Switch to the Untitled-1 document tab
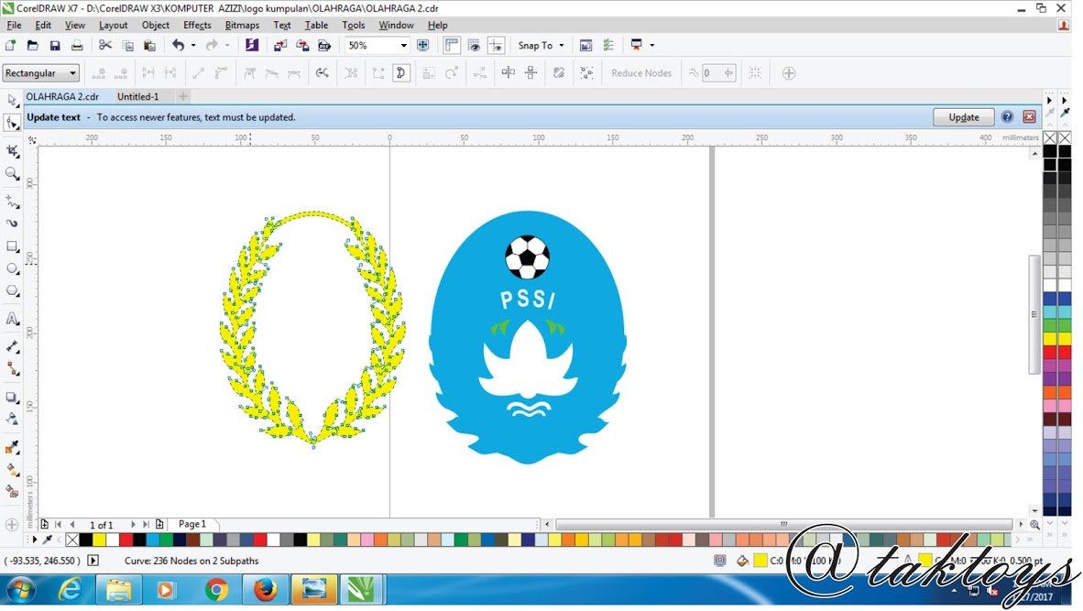The image size is (1083, 611). point(137,97)
